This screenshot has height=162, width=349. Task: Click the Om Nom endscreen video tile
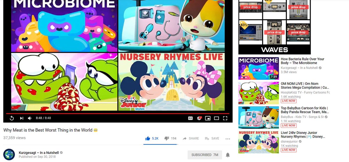64,82
